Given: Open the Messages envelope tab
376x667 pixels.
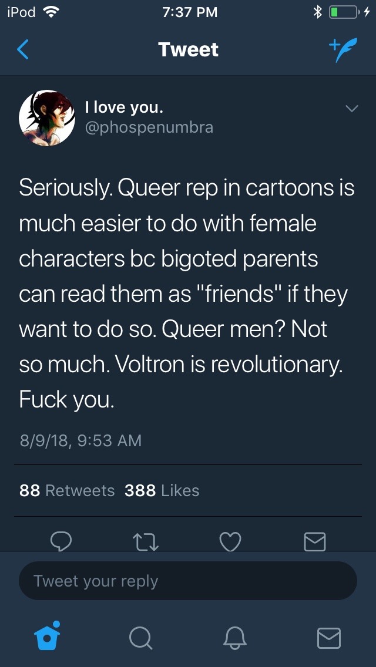Looking at the screenshot, I should [328, 637].
